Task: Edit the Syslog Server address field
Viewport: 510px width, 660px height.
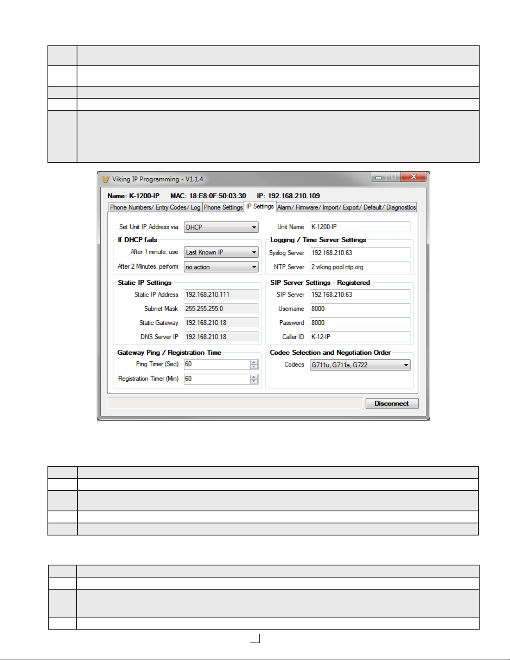Action: pos(360,253)
